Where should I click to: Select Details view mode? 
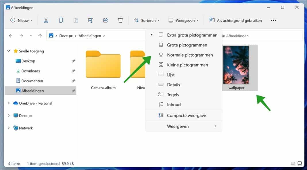tap(173, 85)
